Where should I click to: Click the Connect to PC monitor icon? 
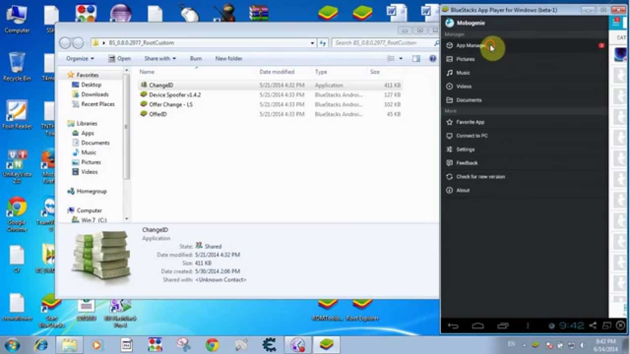click(449, 136)
